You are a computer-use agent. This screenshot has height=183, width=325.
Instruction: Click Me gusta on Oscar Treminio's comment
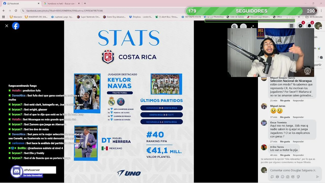click(x=285, y=142)
